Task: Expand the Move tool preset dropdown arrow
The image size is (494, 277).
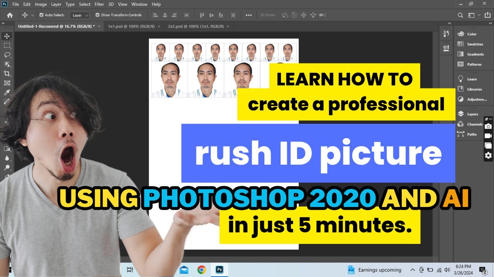Action: tap(32, 15)
